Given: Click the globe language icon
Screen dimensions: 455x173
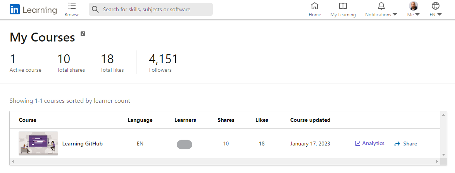Looking at the screenshot, I should coord(436,6).
